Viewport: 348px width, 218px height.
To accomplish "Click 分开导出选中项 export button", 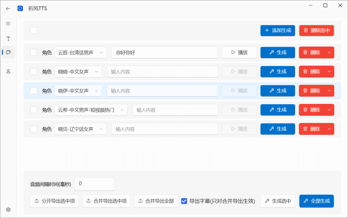I will (x=54, y=201).
